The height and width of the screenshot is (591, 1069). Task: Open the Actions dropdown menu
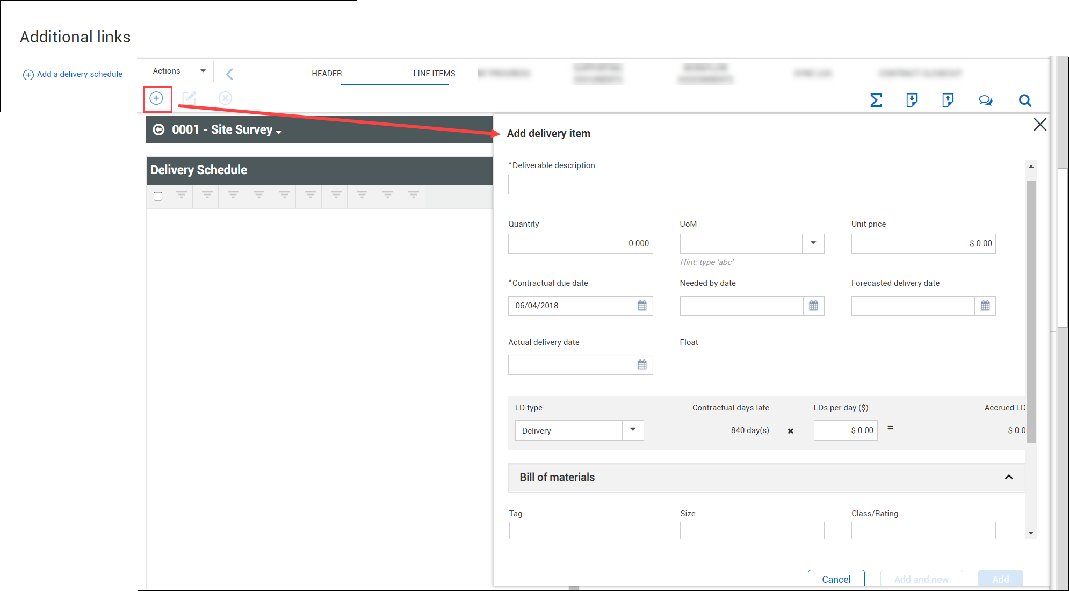tap(179, 71)
